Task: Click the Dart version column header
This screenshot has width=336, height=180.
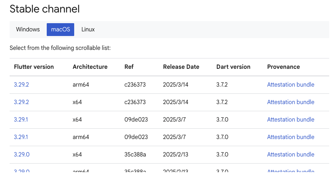Action: tap(233, 67)
